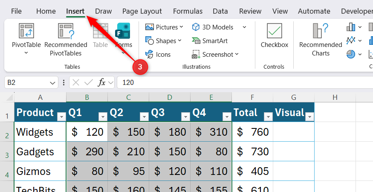
Task: Open the Q1 column filter
Action: click(103, 117)
